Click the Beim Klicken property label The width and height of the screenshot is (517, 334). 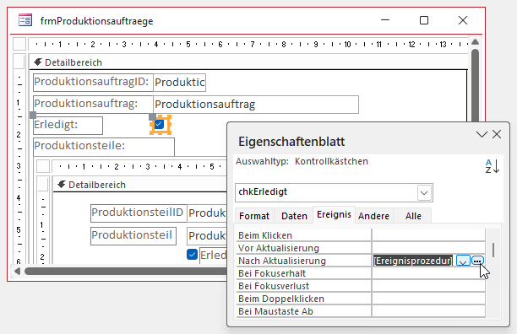tap(265, 235)
